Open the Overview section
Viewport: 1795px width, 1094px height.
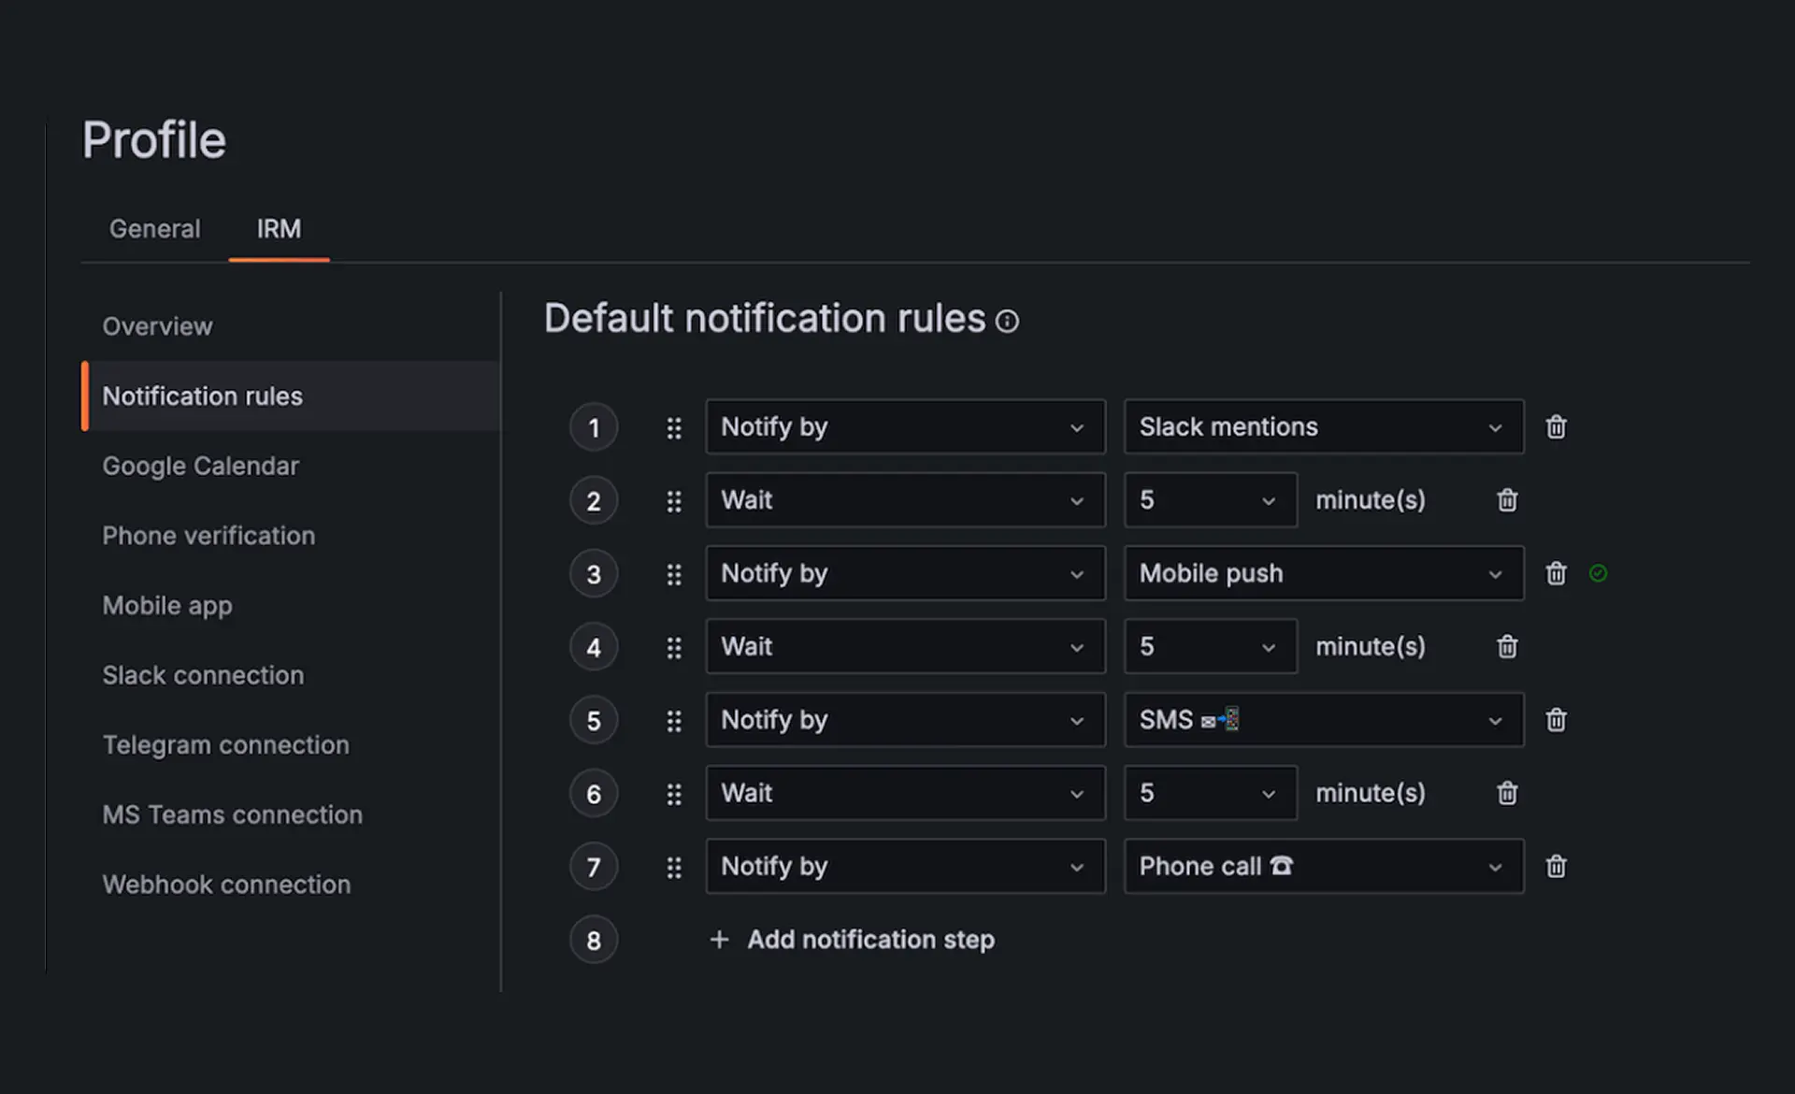tap(157, 326)
